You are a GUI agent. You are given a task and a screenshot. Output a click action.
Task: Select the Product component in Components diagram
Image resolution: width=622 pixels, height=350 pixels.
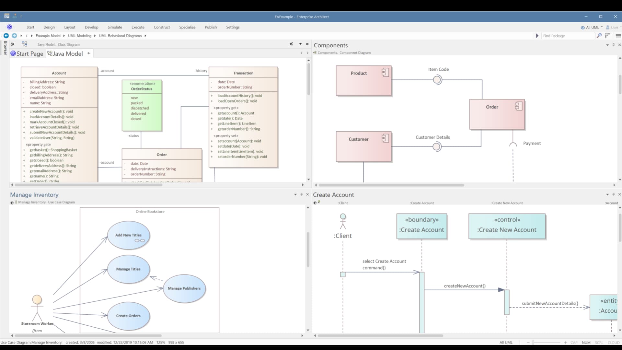[x=363, y=81]
